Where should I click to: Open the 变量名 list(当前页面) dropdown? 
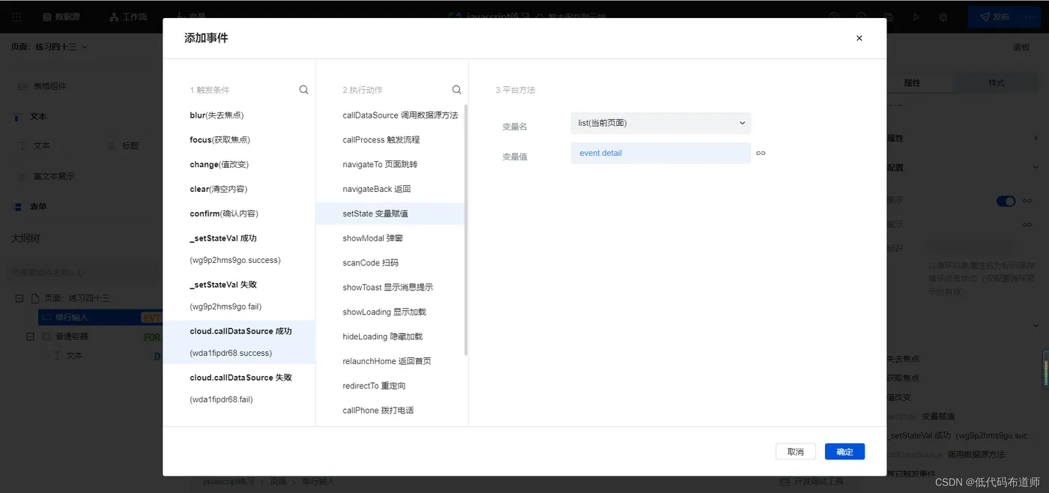click(x=660, y=123)
